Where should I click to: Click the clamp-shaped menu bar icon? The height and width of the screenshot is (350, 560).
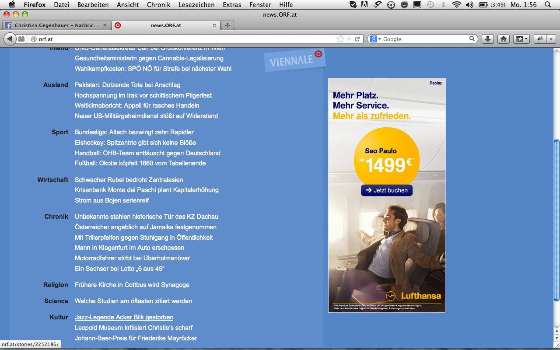[x=378, y=4]
